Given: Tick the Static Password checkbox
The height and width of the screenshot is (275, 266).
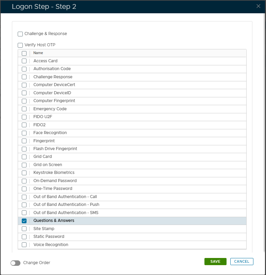Looking at the screenshot, I should (x=24, y=237).
